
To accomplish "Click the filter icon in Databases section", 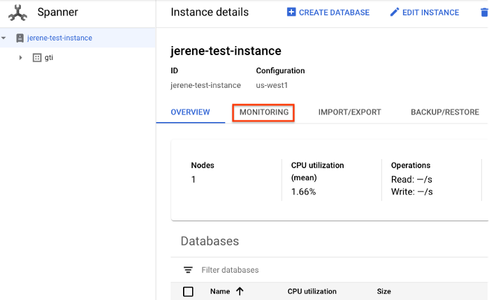I will 188,270.
